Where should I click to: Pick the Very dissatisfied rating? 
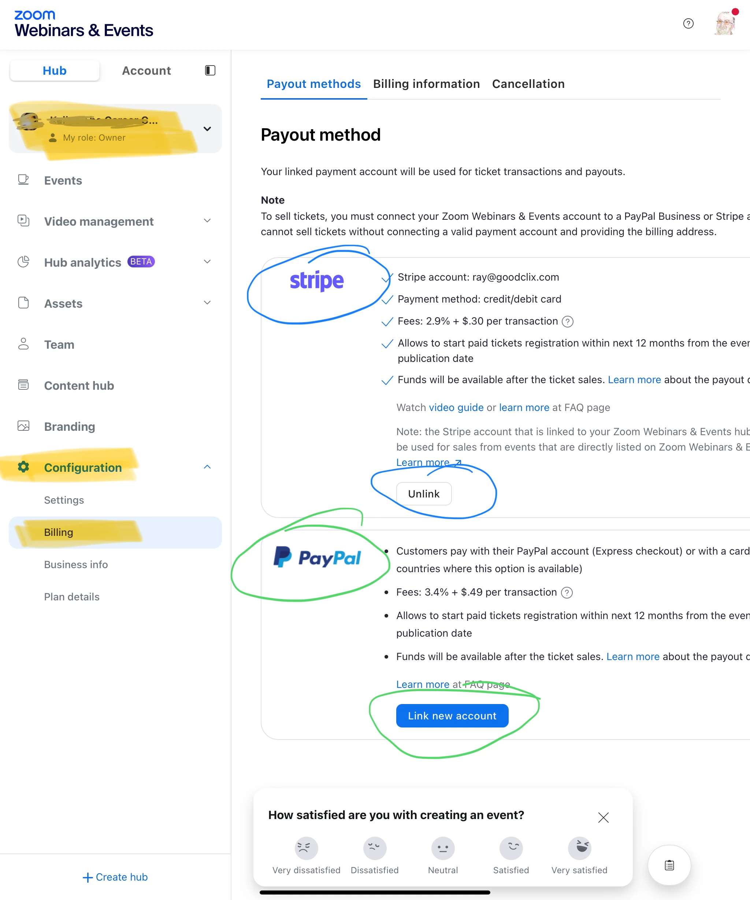(306, 848)
